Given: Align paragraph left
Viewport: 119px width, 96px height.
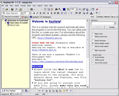Looking at the screenshot, I should pyautogui.click(x=48, y=13).
